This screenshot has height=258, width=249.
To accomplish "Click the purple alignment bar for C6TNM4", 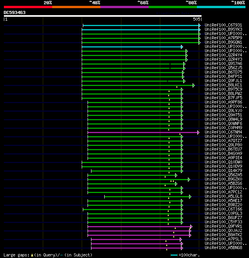I will (144, 132).
